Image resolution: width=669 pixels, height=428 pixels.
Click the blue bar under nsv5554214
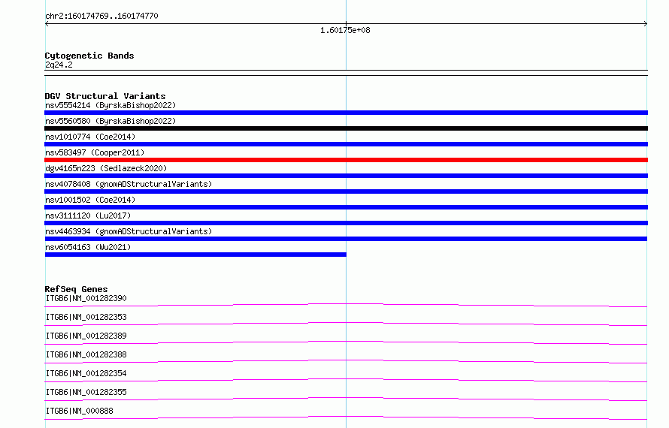pos(346,113)
